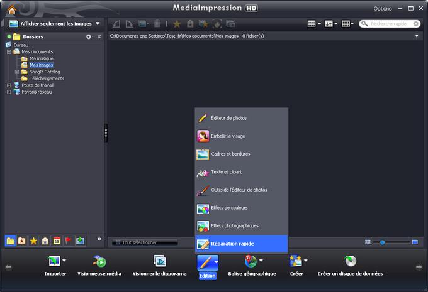Click the large thumbnail icon right of the zoom slider
428x292 pixels.
coord(415,242)
